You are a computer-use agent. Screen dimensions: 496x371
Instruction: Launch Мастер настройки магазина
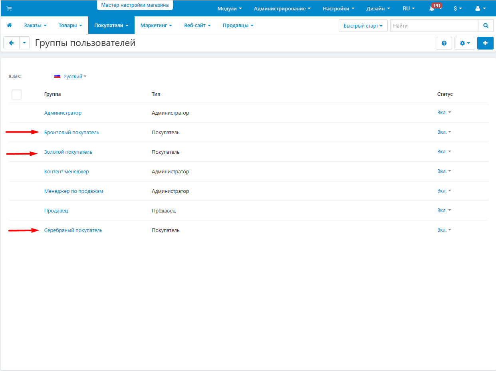135,5
